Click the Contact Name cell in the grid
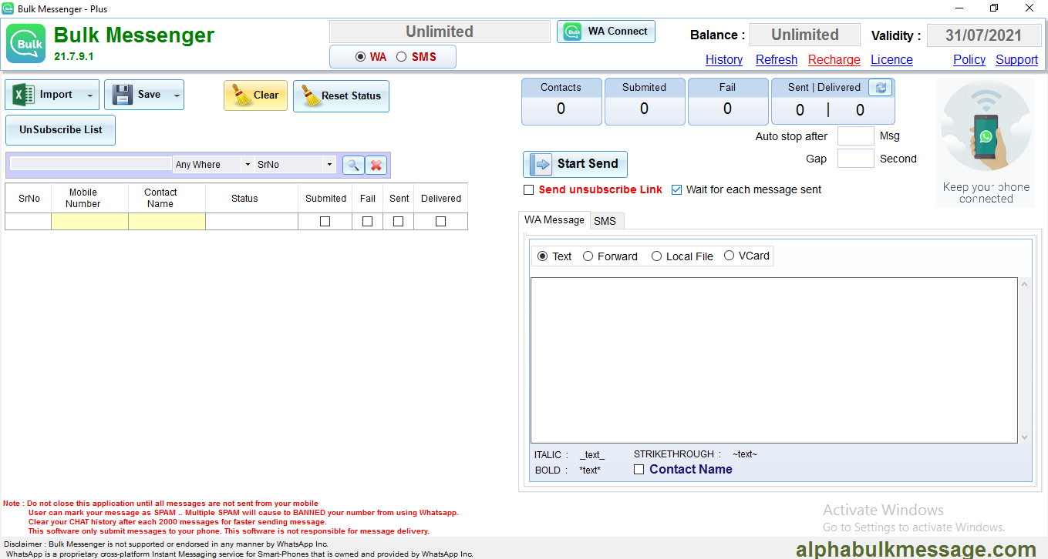 tap(167, 222)
